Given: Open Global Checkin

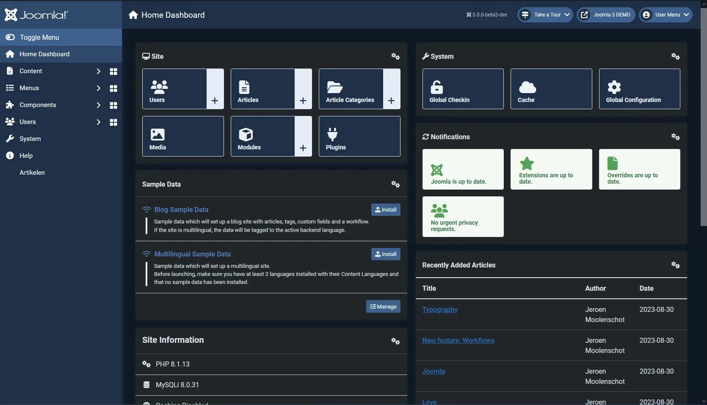Looking at the screenshot, I should coord(462,88).
